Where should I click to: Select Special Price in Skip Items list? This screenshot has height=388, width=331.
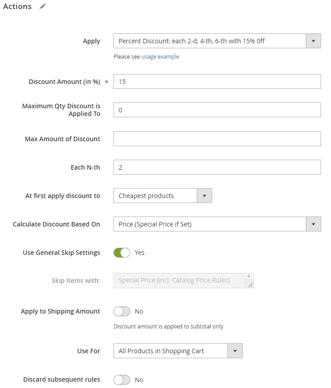tap(174, 280)
